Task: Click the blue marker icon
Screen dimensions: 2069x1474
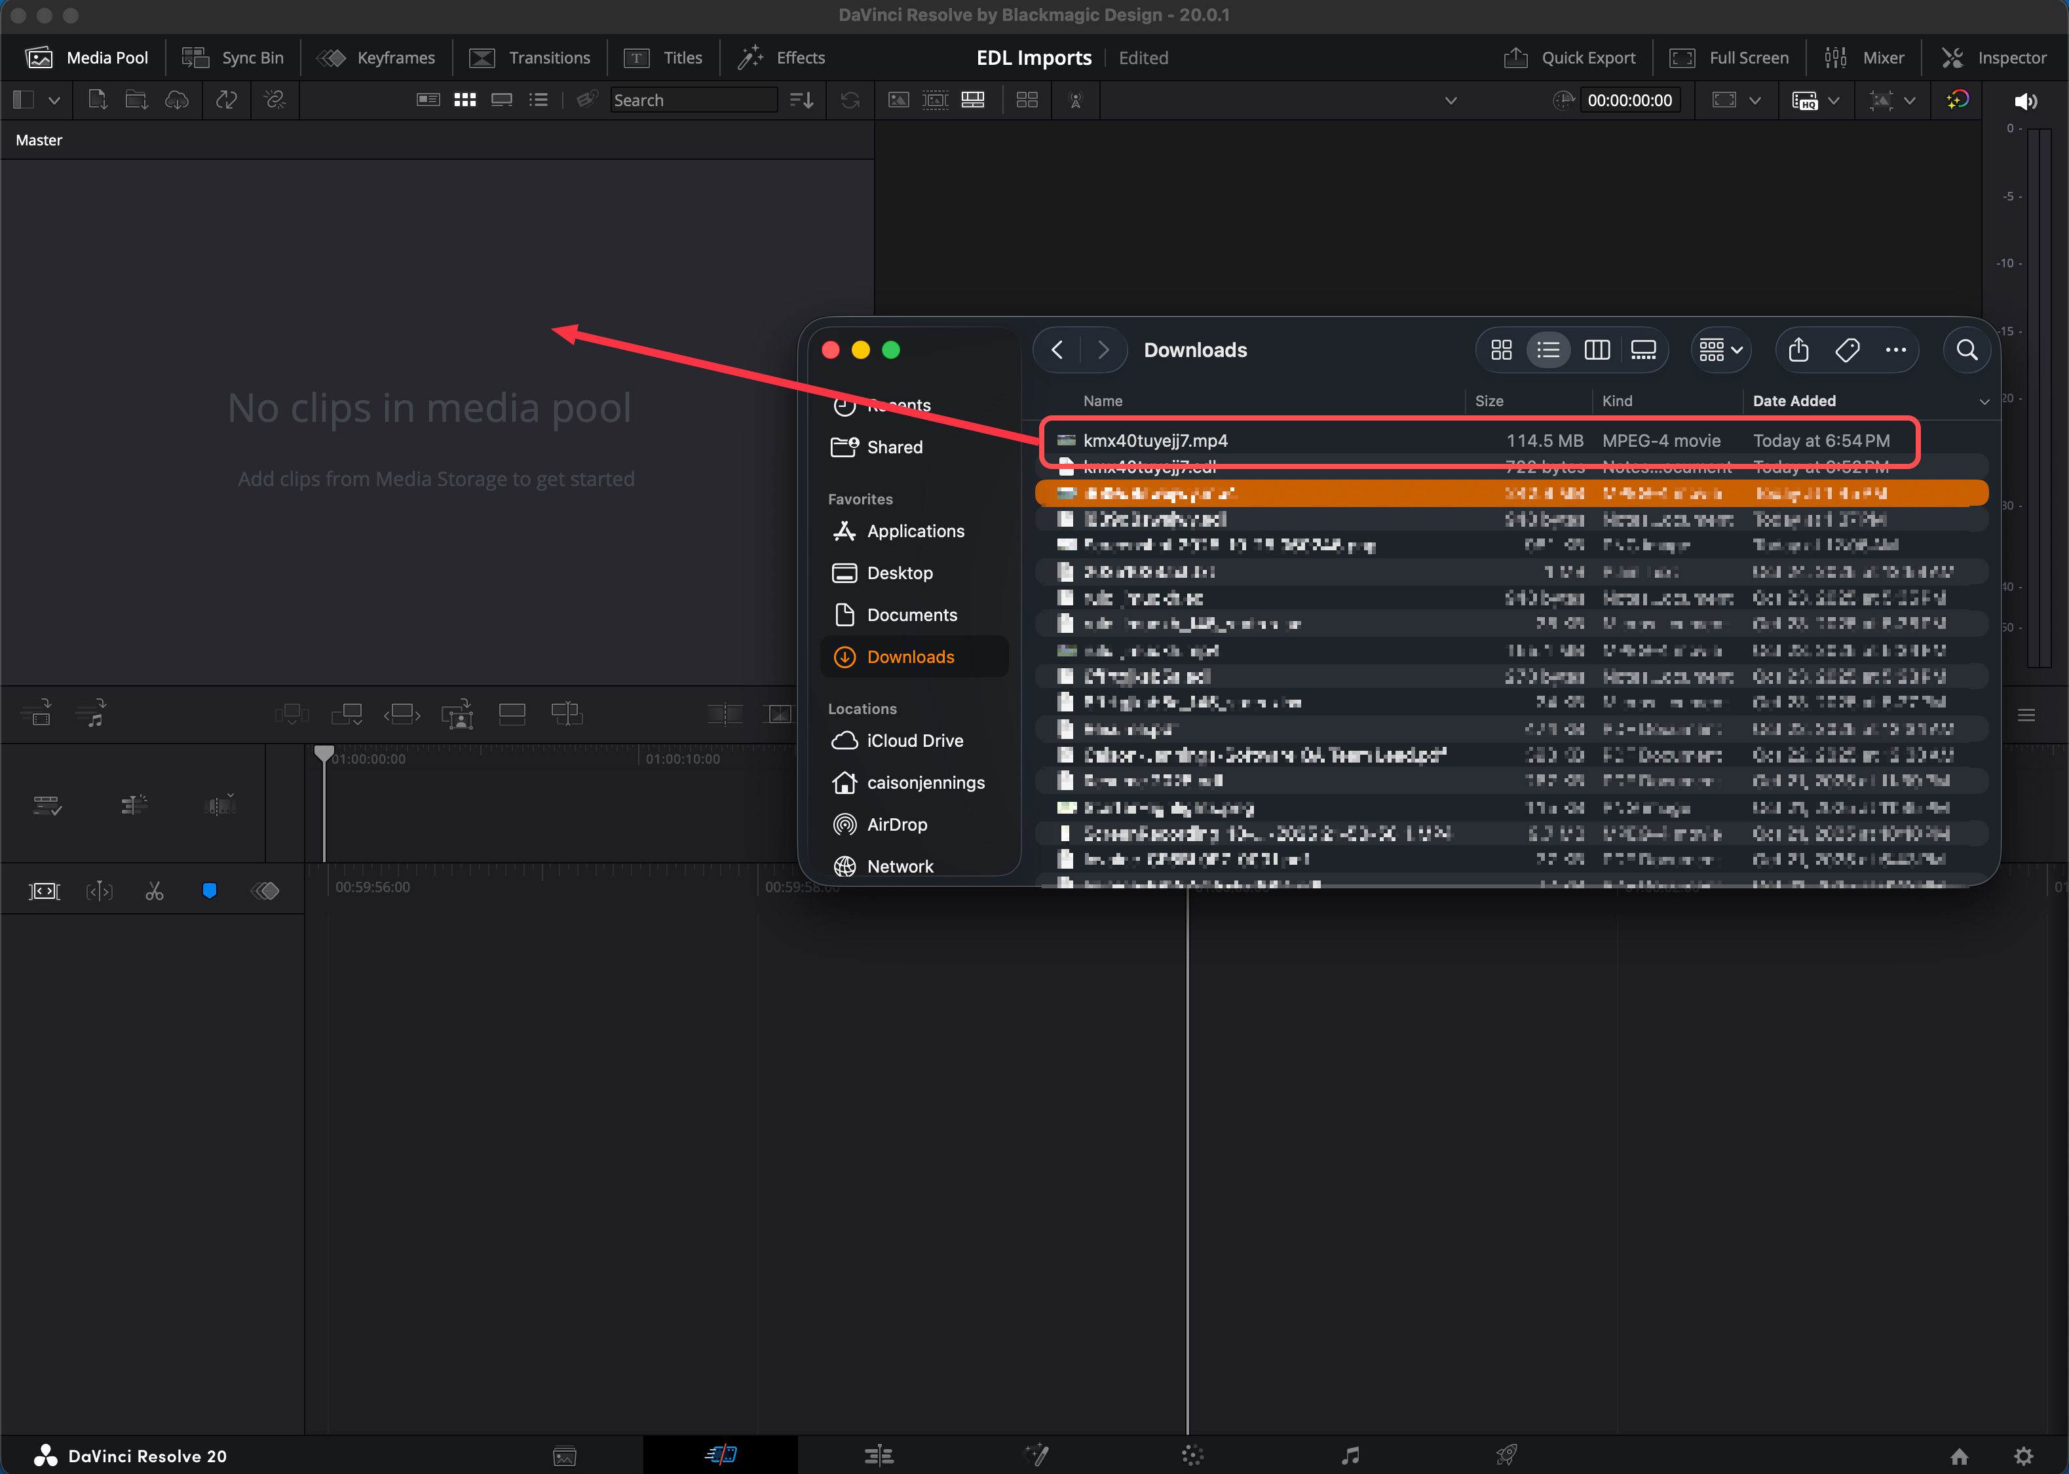Action: tap(210, 890)
